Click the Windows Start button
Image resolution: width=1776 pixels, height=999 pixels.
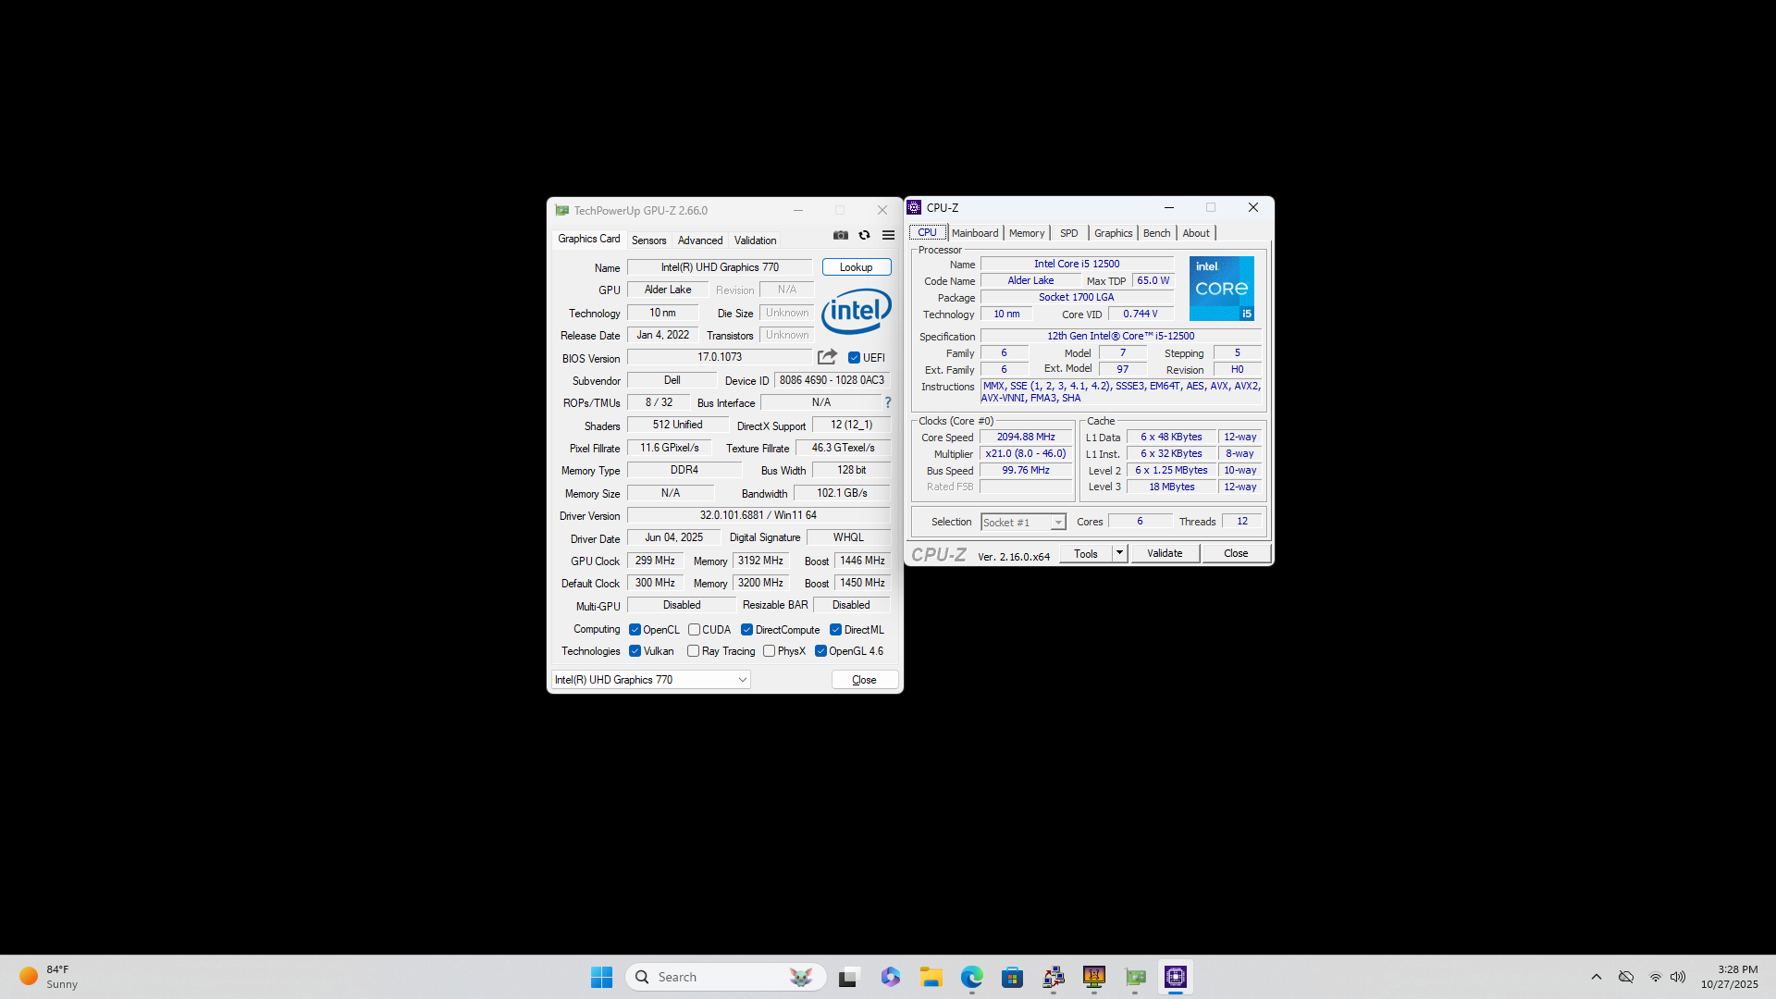click(x=601, y=977)
